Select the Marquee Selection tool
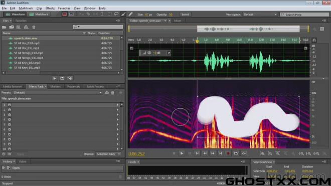This screenshot has width=331, height=186. pos(109,15)
